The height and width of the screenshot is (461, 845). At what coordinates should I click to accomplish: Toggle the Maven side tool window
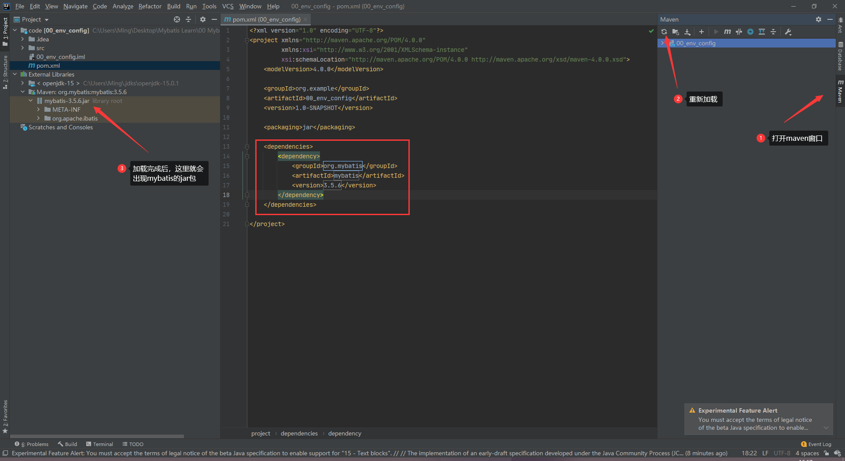840,91
